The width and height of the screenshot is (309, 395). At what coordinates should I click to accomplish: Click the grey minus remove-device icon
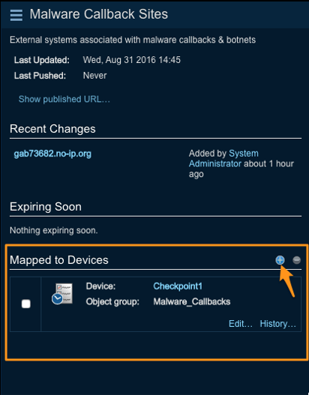(296, 260)
